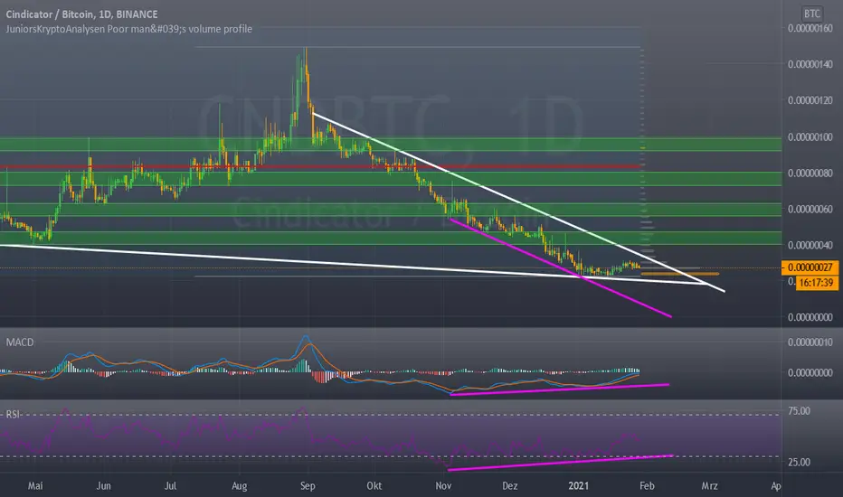Click the RSI indicator label

tap(13, 414)
